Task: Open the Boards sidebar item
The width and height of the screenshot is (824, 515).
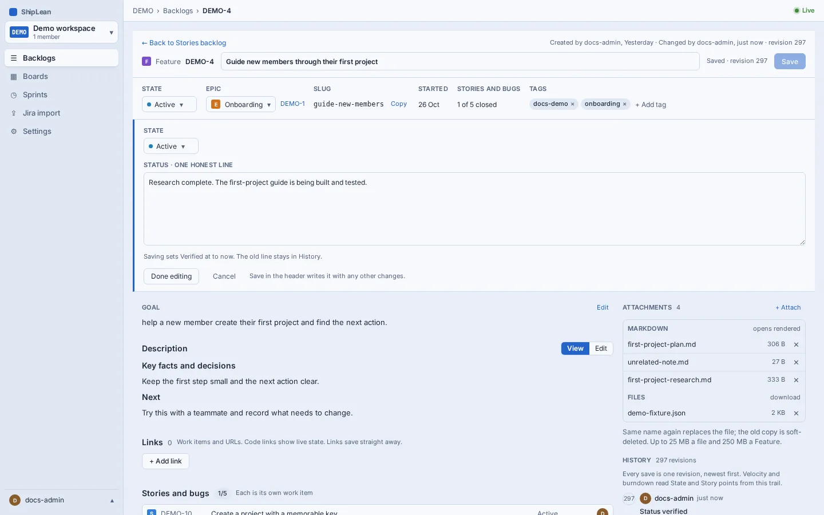Action: click(61, 76)
